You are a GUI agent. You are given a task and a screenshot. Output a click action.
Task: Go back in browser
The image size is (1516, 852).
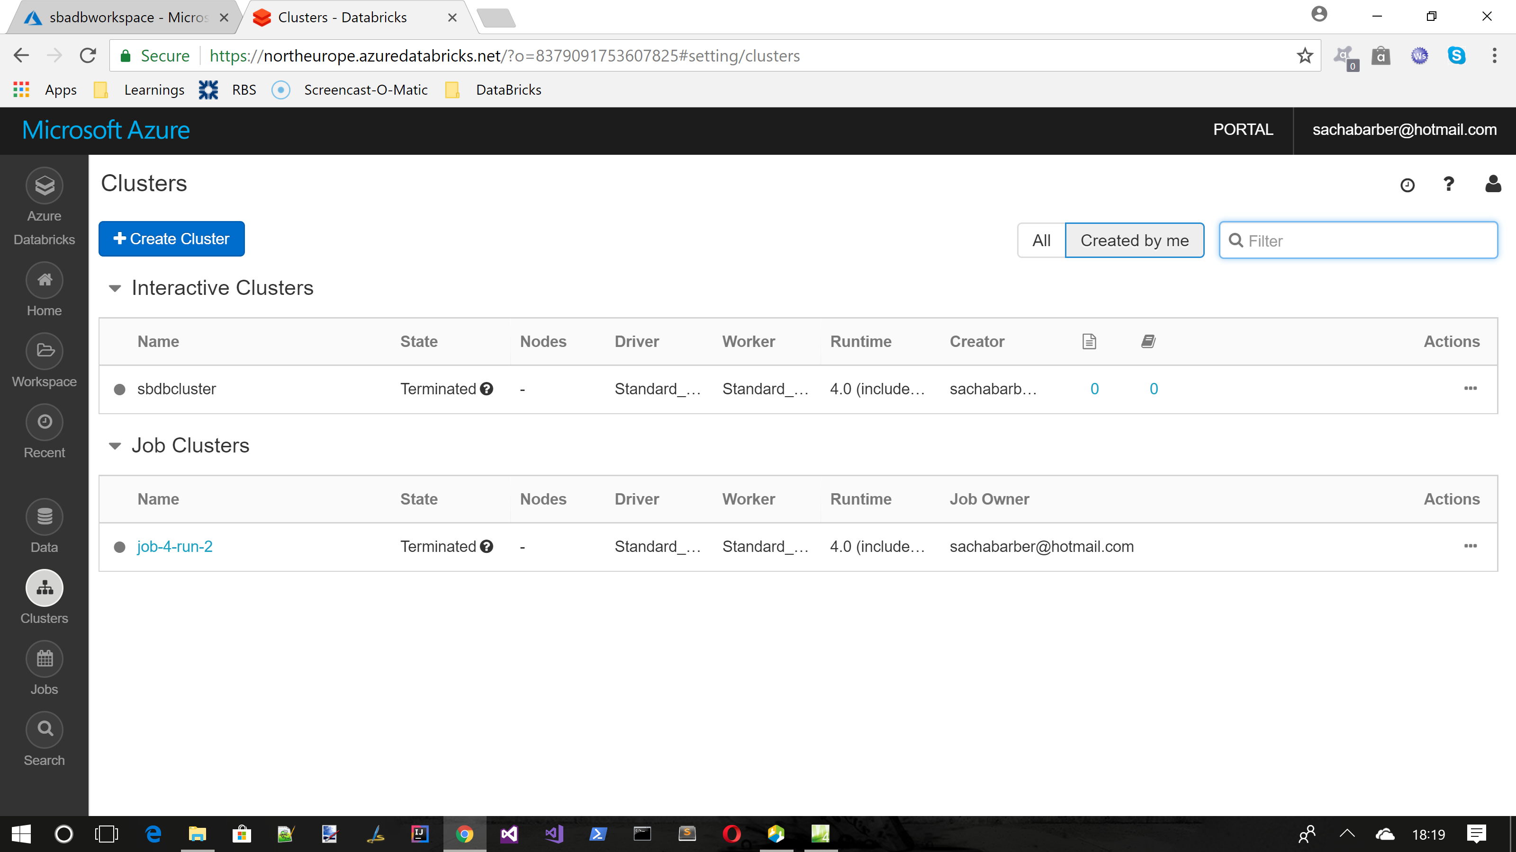click(x=21, y=56)
